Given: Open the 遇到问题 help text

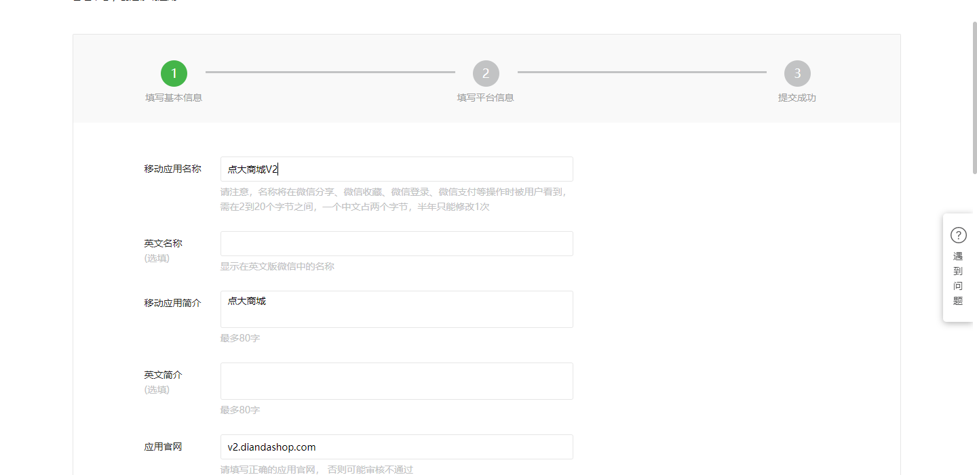Looking at the screenshot, I should (958, 278).
